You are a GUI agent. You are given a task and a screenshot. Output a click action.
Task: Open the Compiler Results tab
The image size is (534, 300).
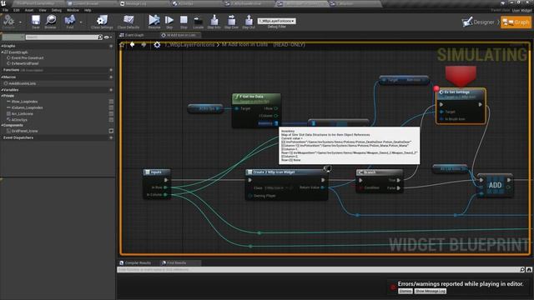(135, 263)
